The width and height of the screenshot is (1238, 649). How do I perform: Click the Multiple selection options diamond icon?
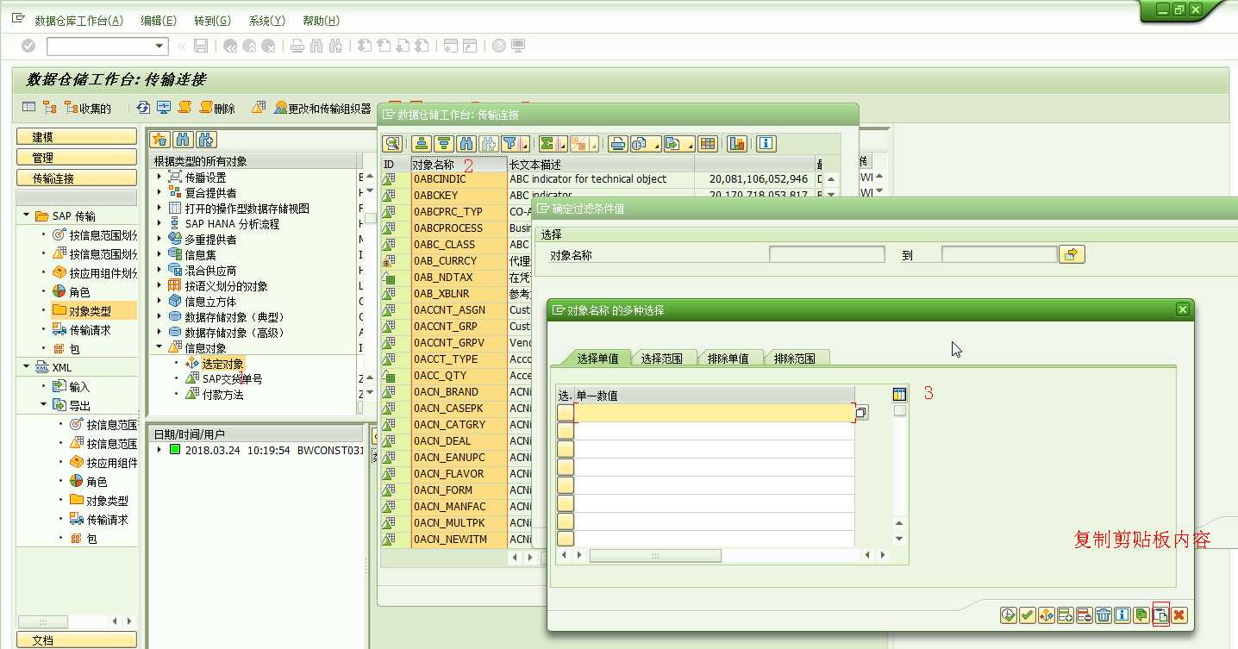click(x=1047, y=615)
